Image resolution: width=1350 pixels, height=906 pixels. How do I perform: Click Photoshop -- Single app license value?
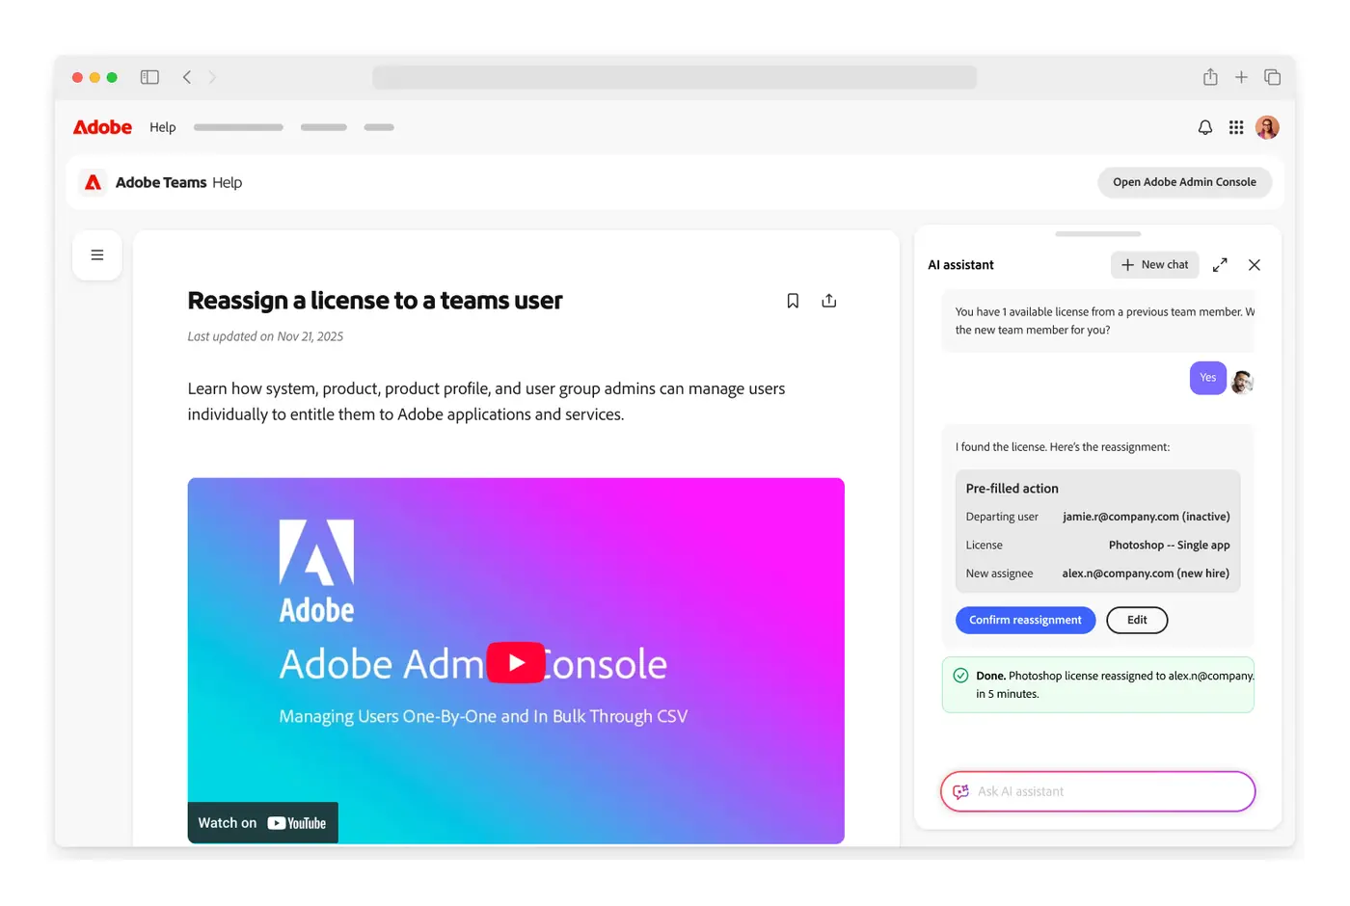[x=1170, y=545]
